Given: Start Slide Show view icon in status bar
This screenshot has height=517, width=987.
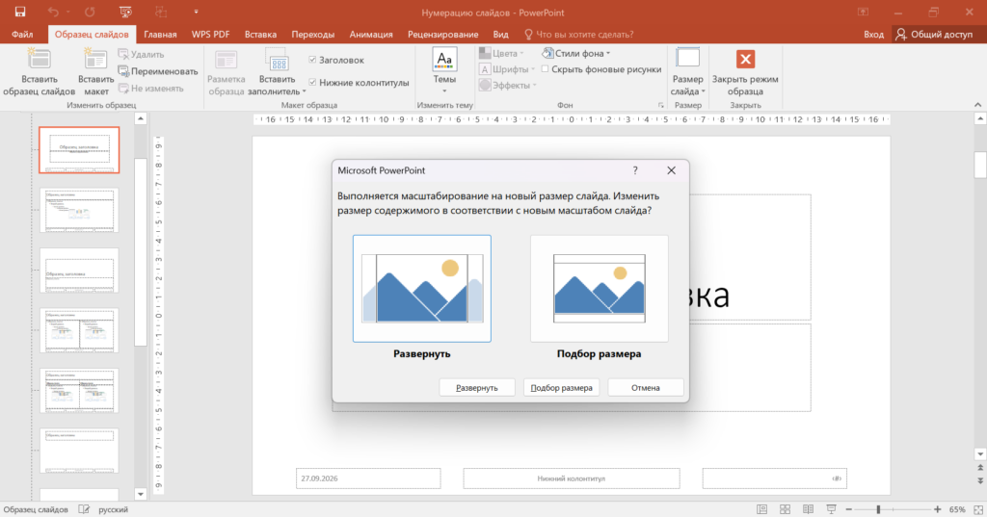Looking at the screenshot, I should tap(831, 509).
